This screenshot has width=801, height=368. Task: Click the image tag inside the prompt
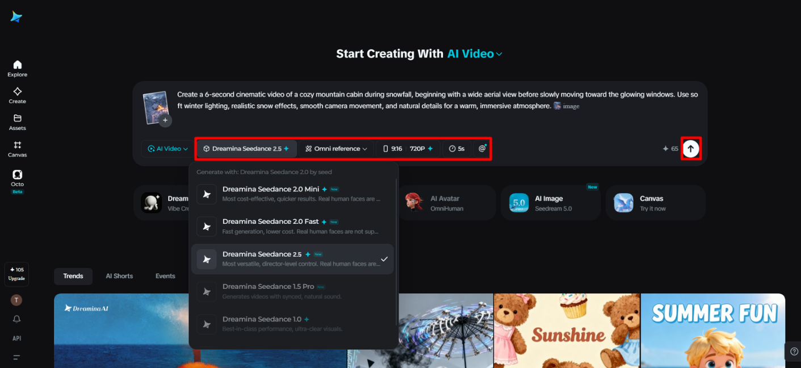pos(567,106)
